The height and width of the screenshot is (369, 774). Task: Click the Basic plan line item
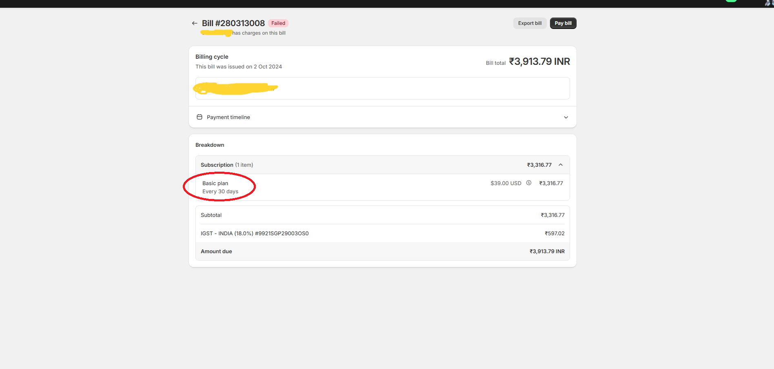point(215,183)
